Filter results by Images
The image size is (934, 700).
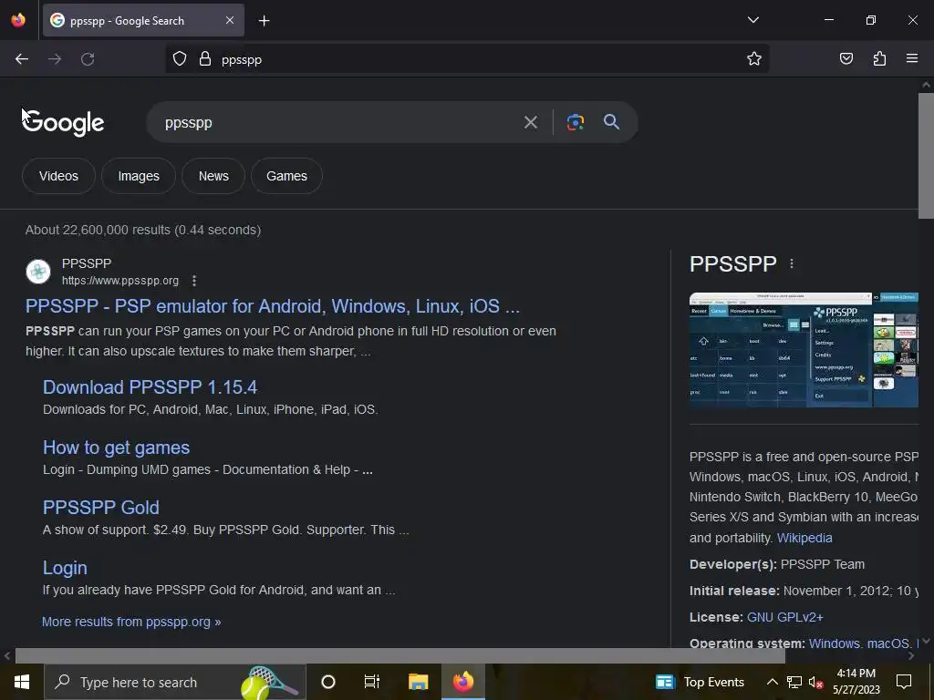point(139,176)
